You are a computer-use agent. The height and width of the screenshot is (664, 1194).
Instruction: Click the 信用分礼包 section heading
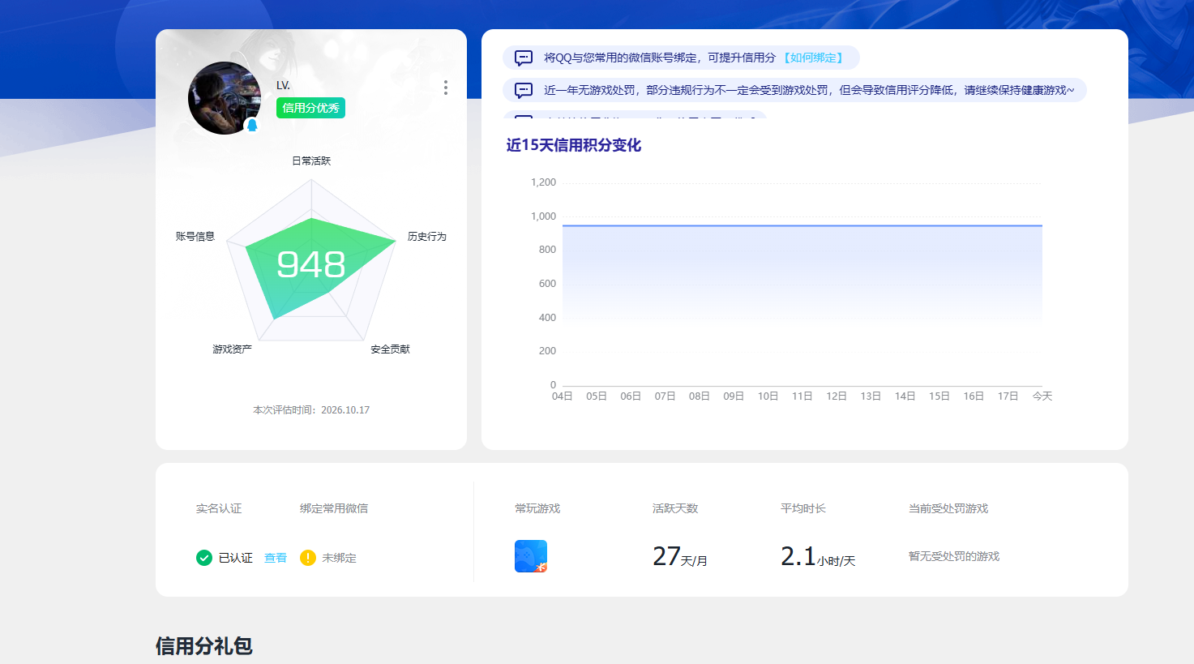tap(204, 646)
